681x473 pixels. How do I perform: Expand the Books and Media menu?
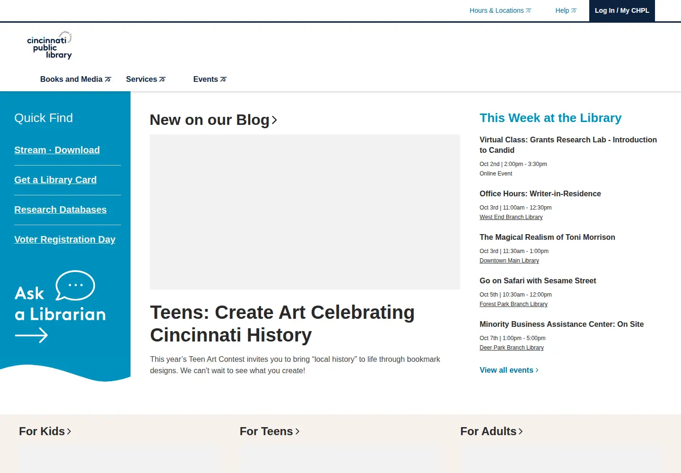tap(76, 79)
